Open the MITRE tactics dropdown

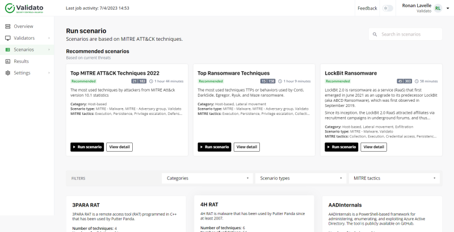(x=393, y=178)
